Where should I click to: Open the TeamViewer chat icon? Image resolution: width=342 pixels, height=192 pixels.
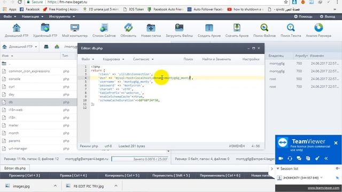[x=299, y=158]
